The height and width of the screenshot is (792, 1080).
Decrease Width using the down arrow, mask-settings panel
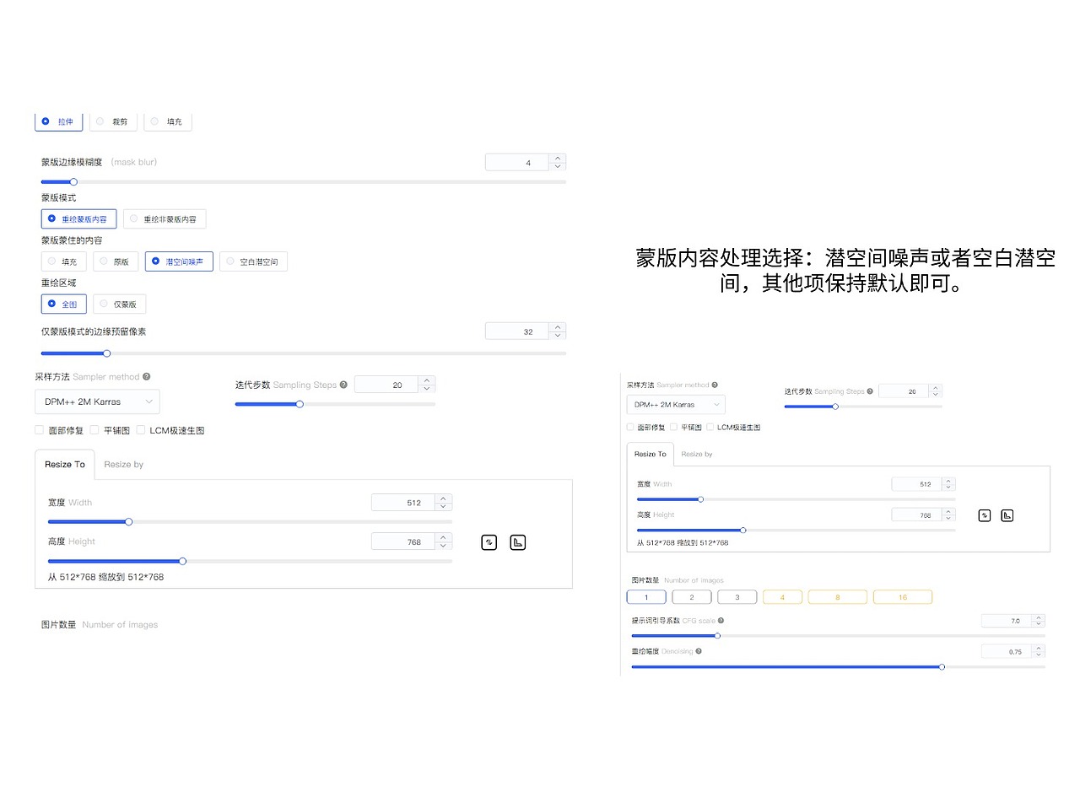444,507
